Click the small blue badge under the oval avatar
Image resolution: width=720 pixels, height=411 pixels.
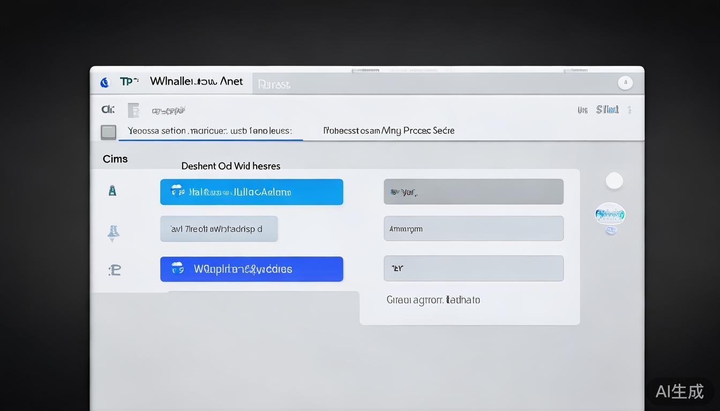pos(611,231)
